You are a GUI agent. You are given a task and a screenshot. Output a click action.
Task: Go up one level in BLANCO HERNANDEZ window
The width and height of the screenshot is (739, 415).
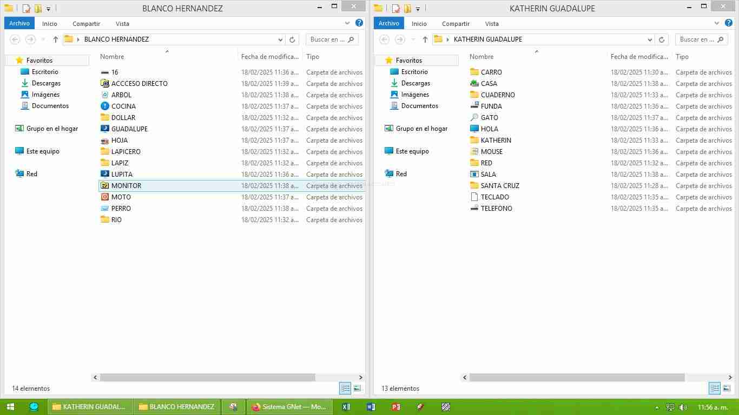tap(55, 39)
